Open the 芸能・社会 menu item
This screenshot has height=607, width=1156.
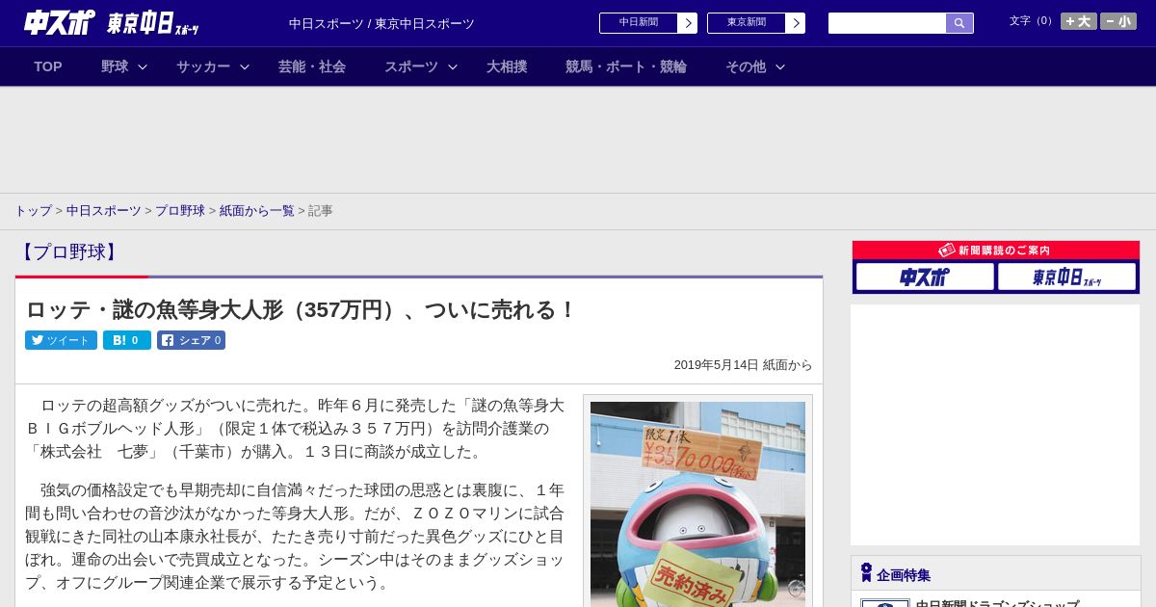point(312,66)
